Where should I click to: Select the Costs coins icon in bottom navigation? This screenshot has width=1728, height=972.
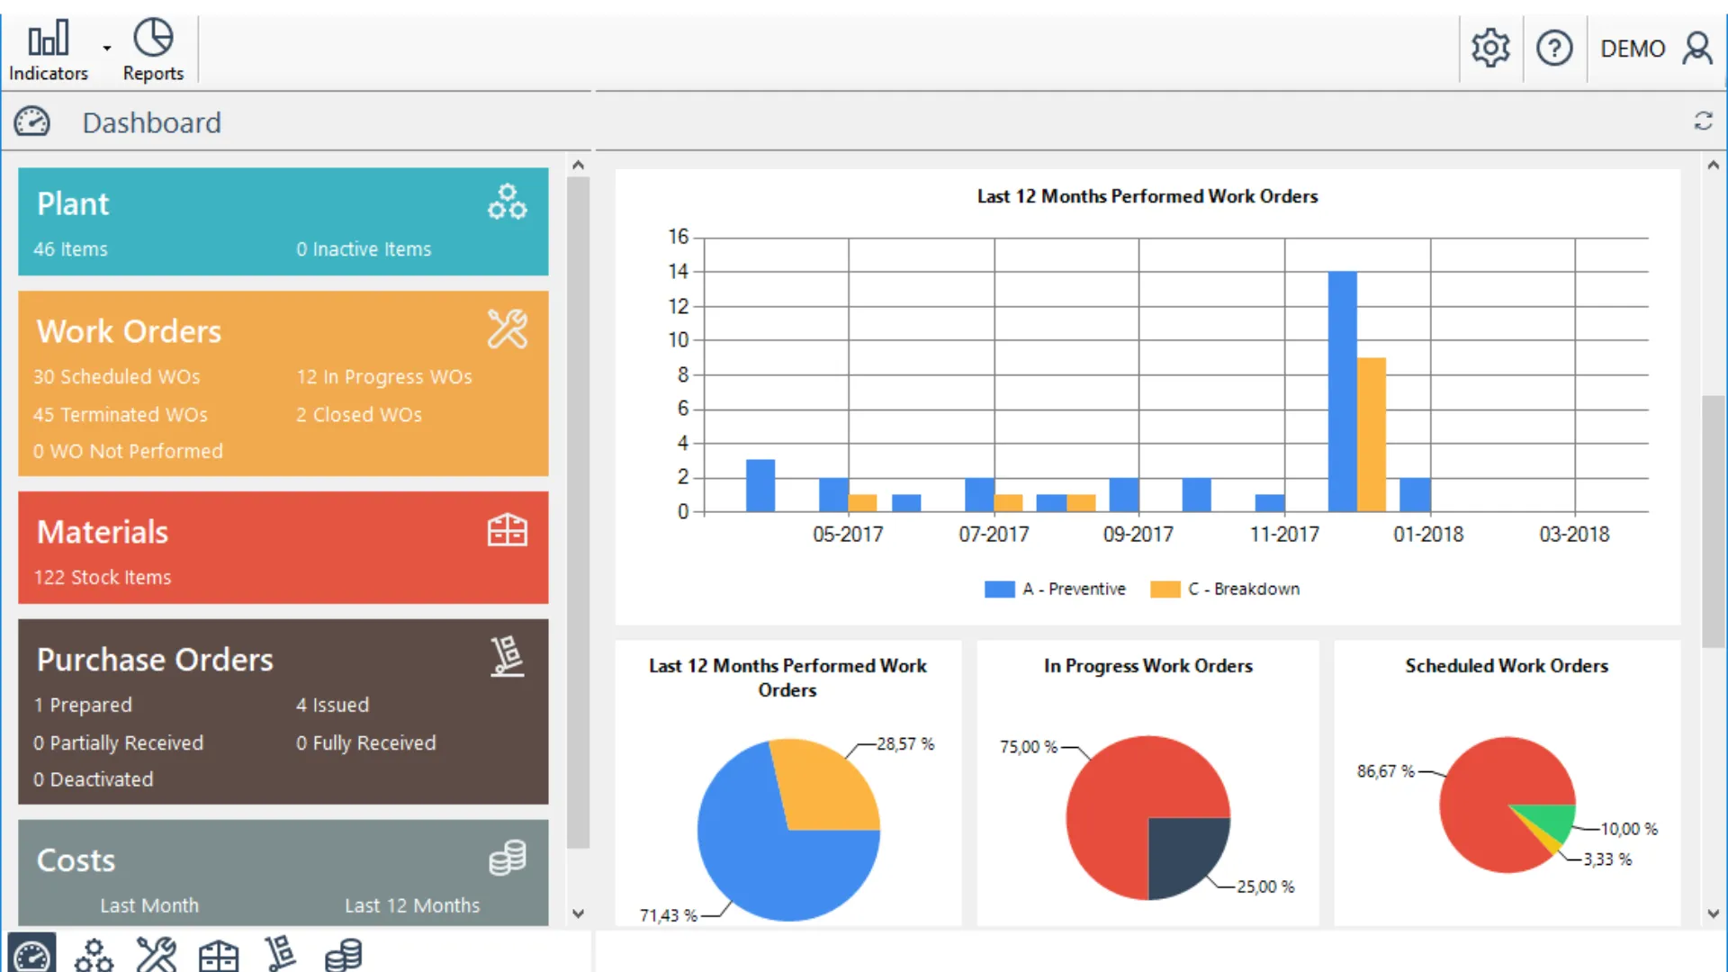point(343,955)
